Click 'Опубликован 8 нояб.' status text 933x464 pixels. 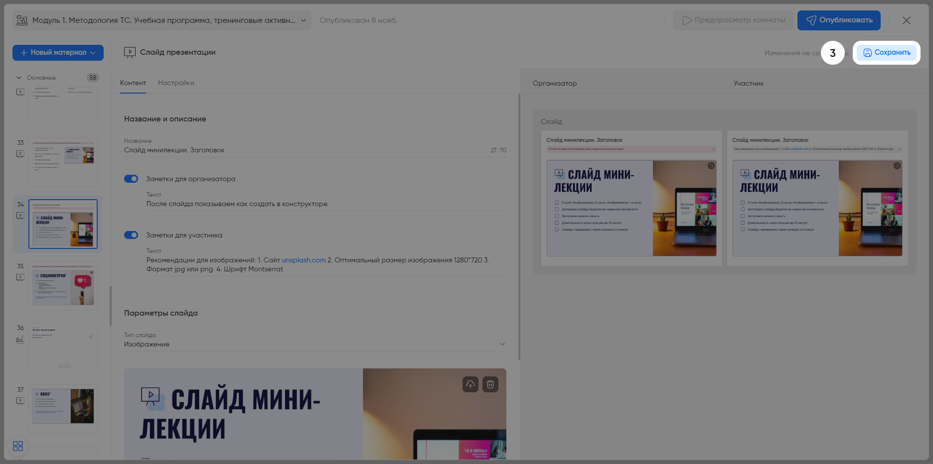358,20
